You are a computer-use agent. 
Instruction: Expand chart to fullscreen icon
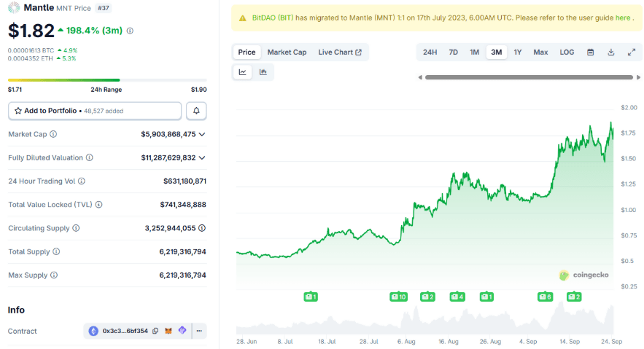(x=632, y=52)
